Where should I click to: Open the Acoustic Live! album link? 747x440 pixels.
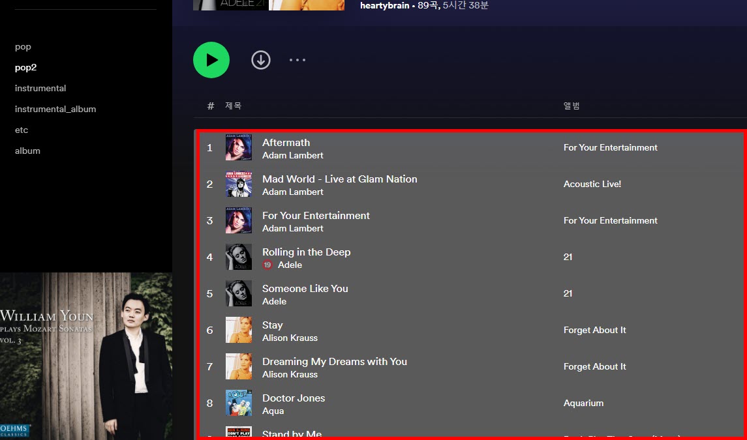point(592,184)
